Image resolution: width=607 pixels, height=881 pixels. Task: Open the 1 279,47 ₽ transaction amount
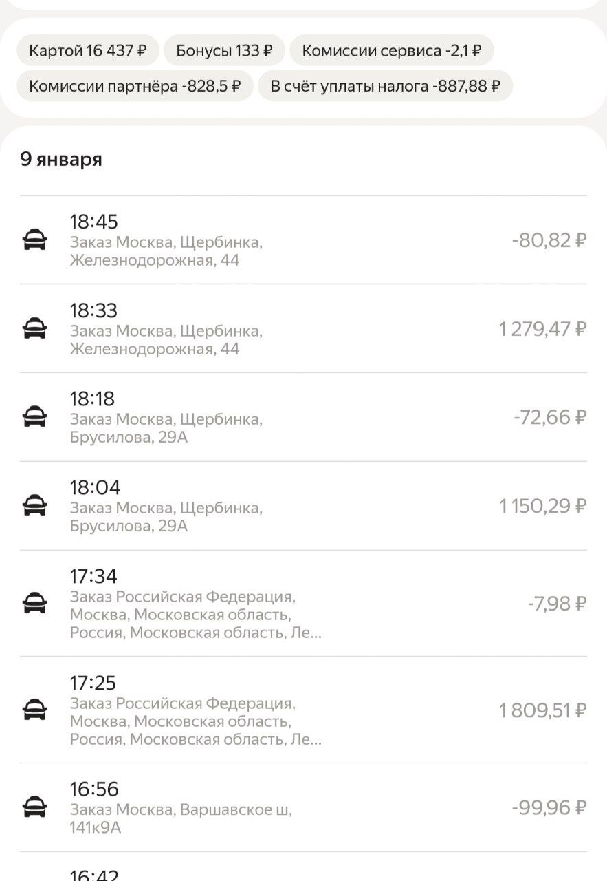pos(542,329)
